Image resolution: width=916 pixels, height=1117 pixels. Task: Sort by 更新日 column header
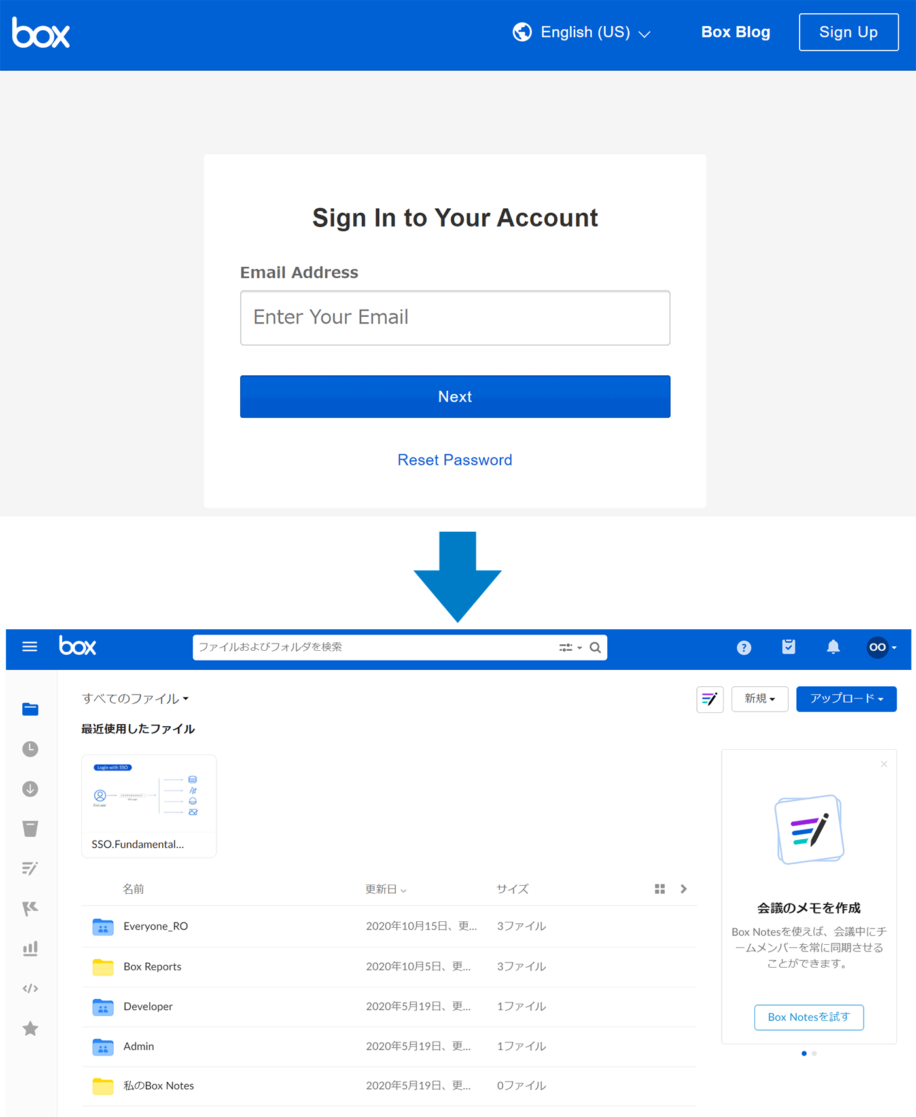(x=386, y=889)
